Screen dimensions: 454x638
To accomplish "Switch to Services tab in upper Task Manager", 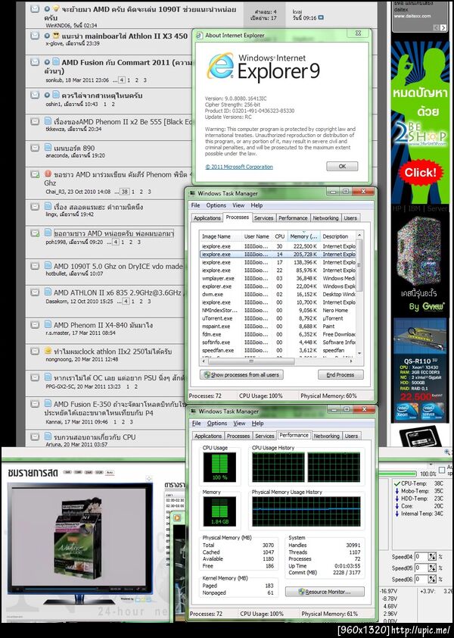I will coord(263,218).
